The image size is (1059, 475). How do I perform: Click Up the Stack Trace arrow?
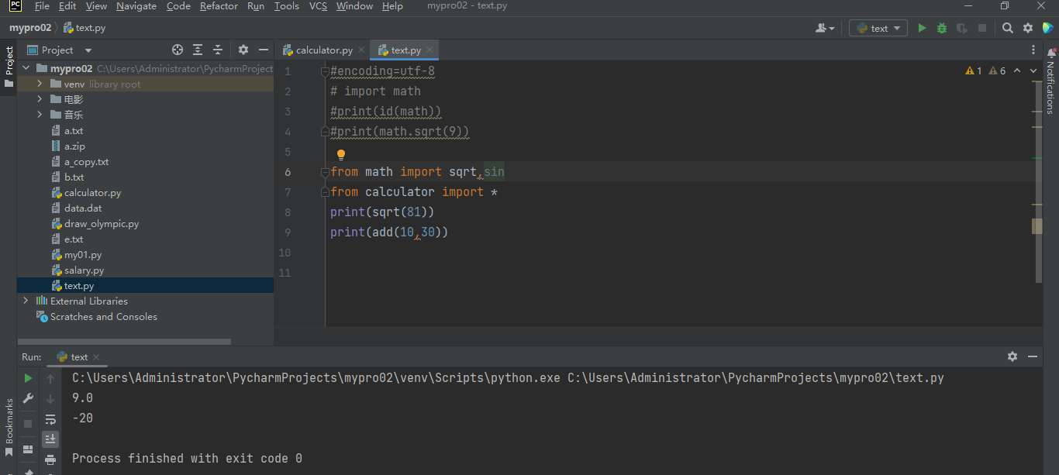click(50, 378)
